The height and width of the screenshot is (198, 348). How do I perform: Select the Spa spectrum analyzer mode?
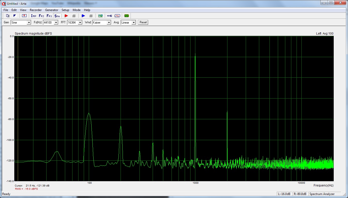tap(57, 16)
